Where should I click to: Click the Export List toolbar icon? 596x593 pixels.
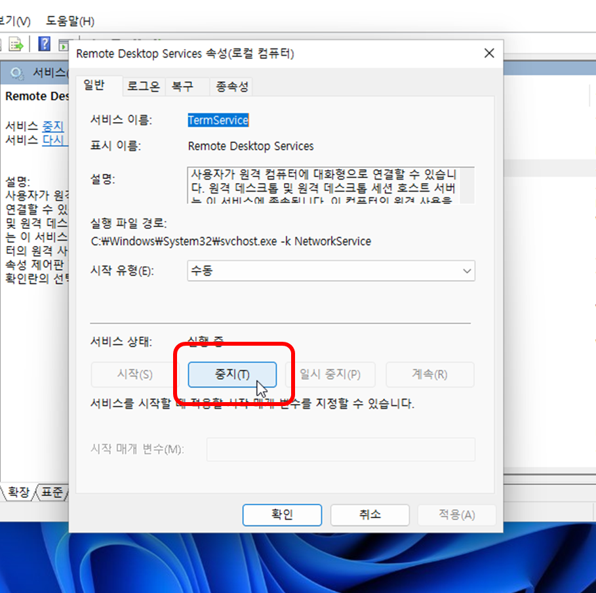coord(16,44)
